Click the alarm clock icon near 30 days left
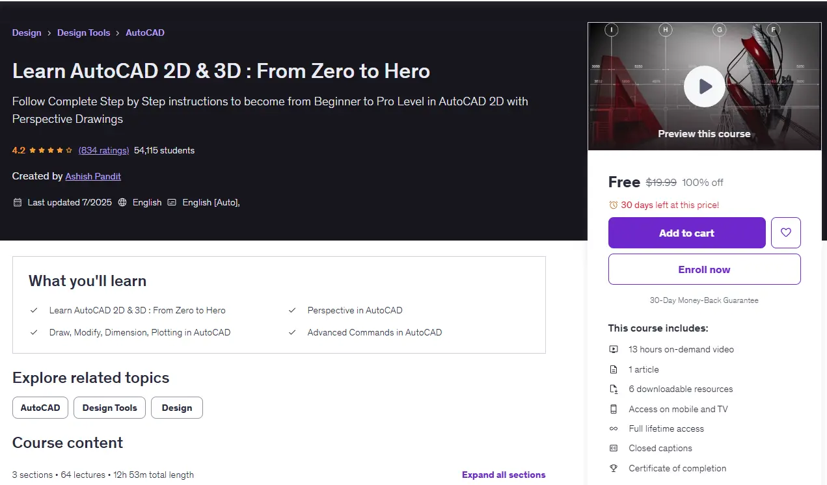 click(x=613, y=205)
